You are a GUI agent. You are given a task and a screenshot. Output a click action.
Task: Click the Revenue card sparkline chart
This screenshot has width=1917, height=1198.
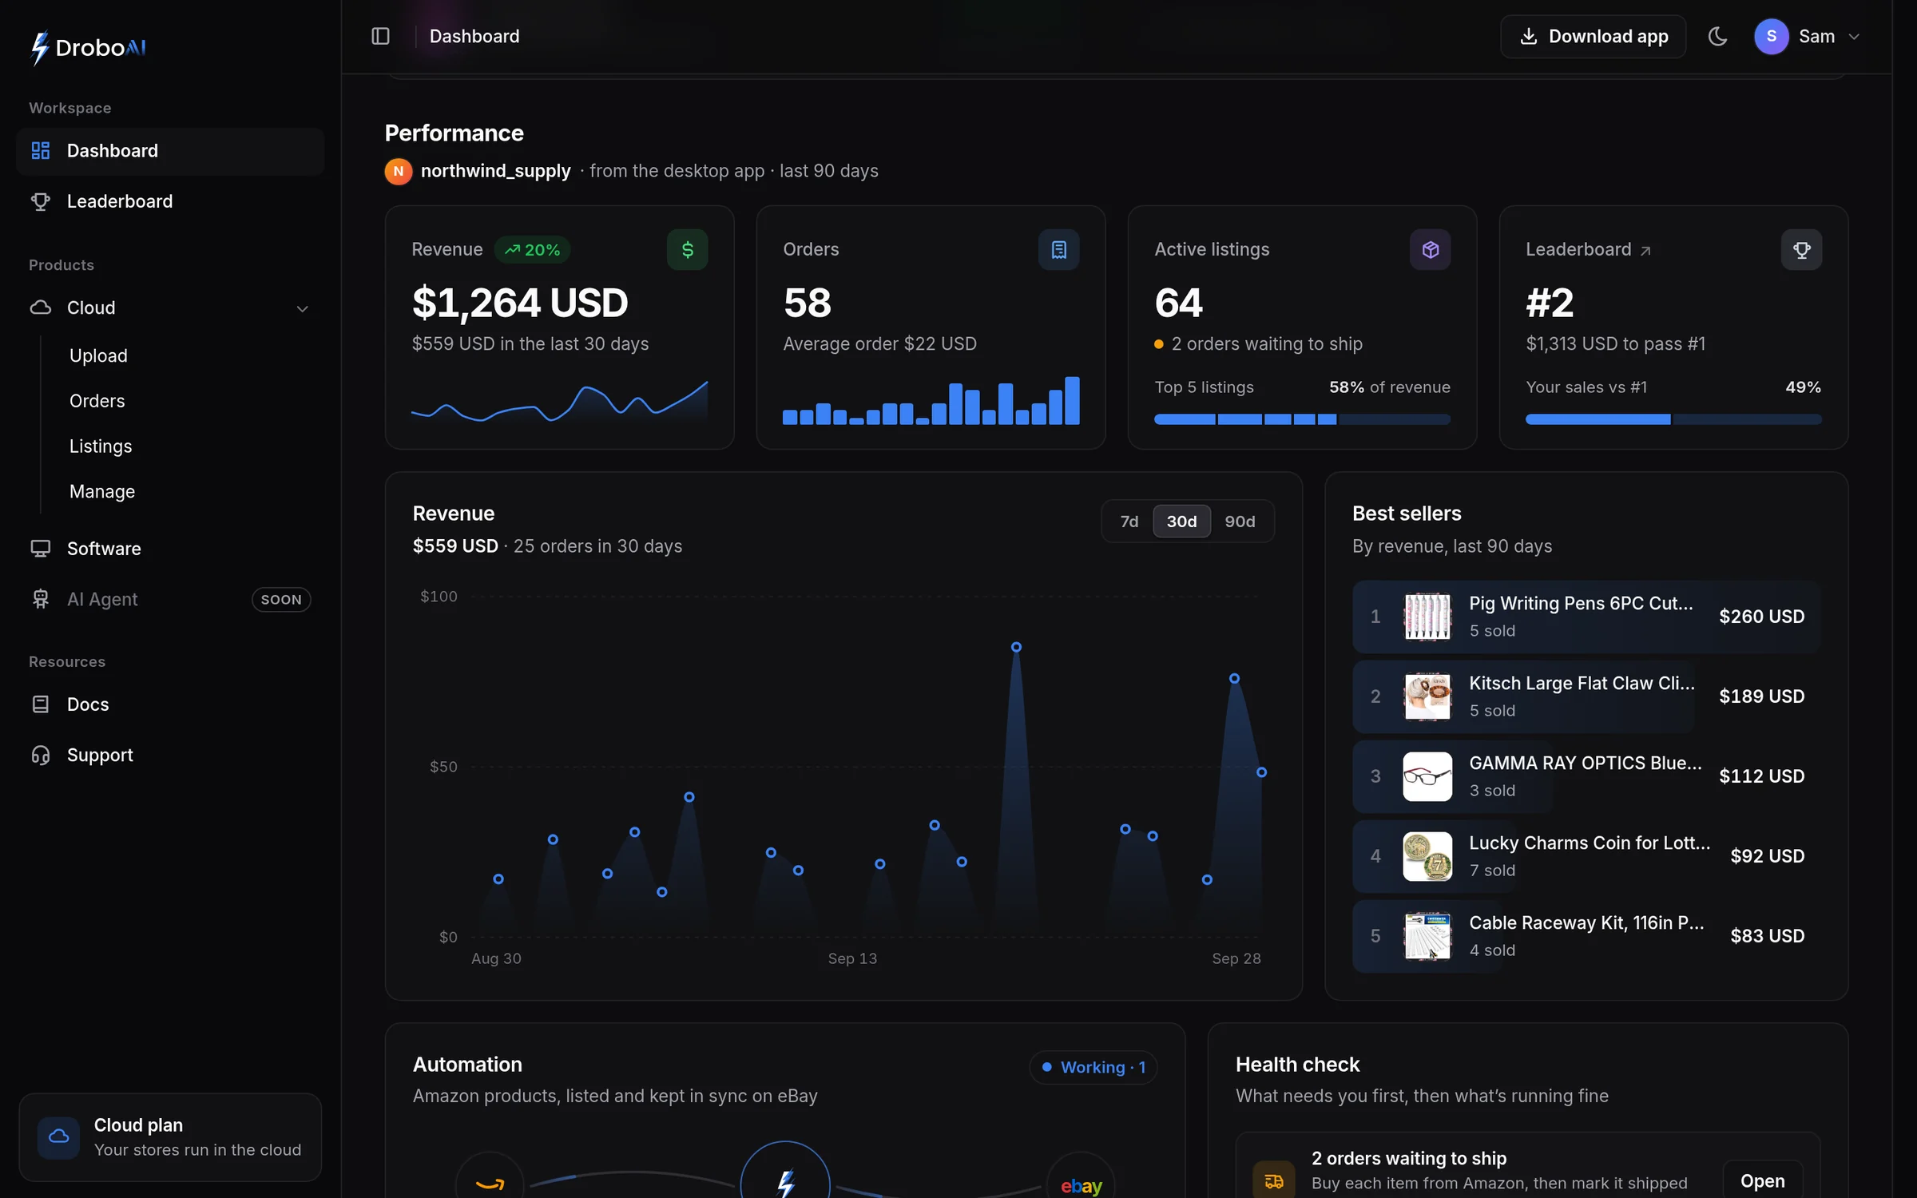click(559, 401)
